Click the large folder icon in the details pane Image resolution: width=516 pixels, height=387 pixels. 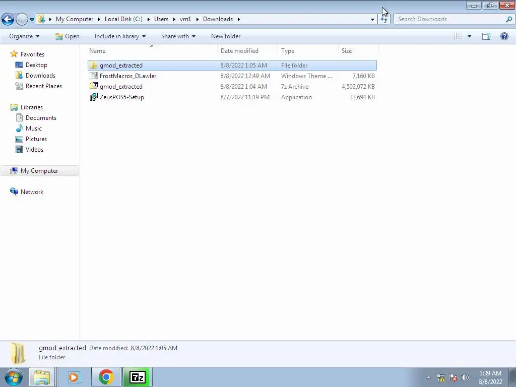click(18, 353)
